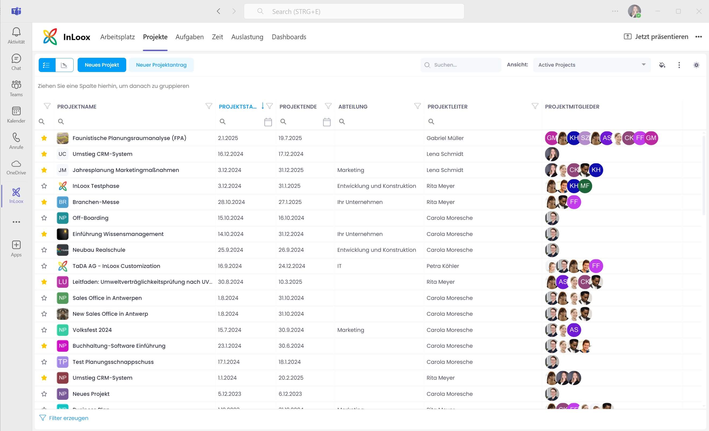Star the Test Planungsschnappschuss project
This screenshot has height=431, width=709.
pyautogui.click(x=44, y=362)
